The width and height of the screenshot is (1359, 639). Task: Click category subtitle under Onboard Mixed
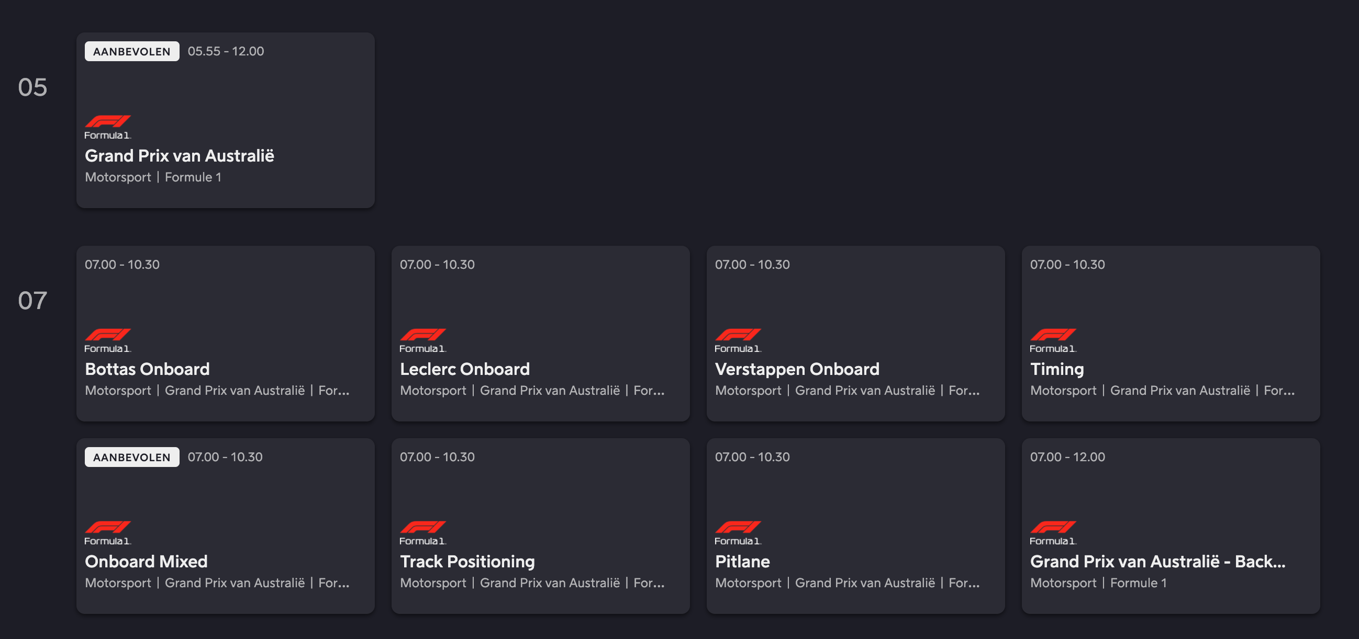point(217,583)
